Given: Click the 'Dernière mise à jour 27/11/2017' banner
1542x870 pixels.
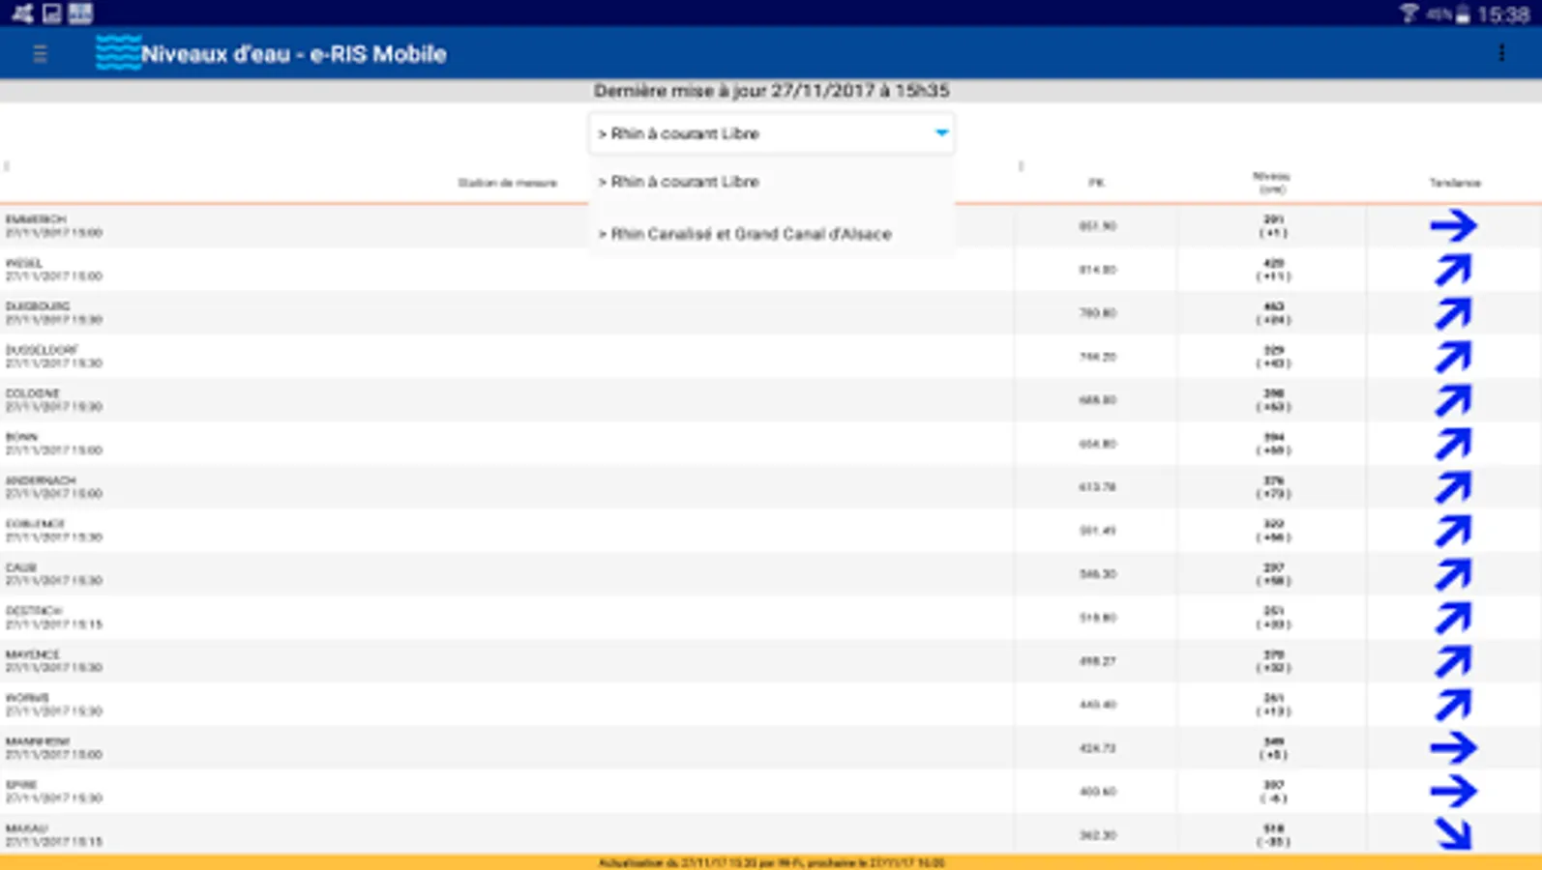Looking at the screenshot, I should [x=771, y=91].
